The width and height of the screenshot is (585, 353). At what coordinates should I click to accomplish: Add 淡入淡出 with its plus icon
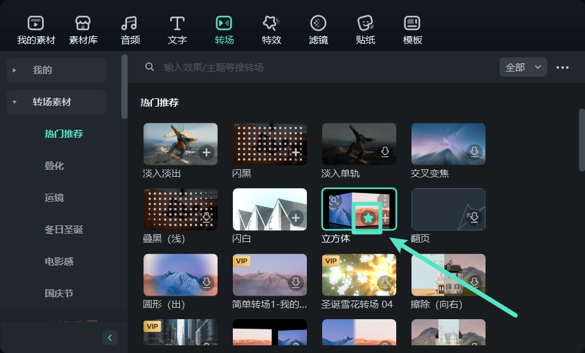point(206,153)
